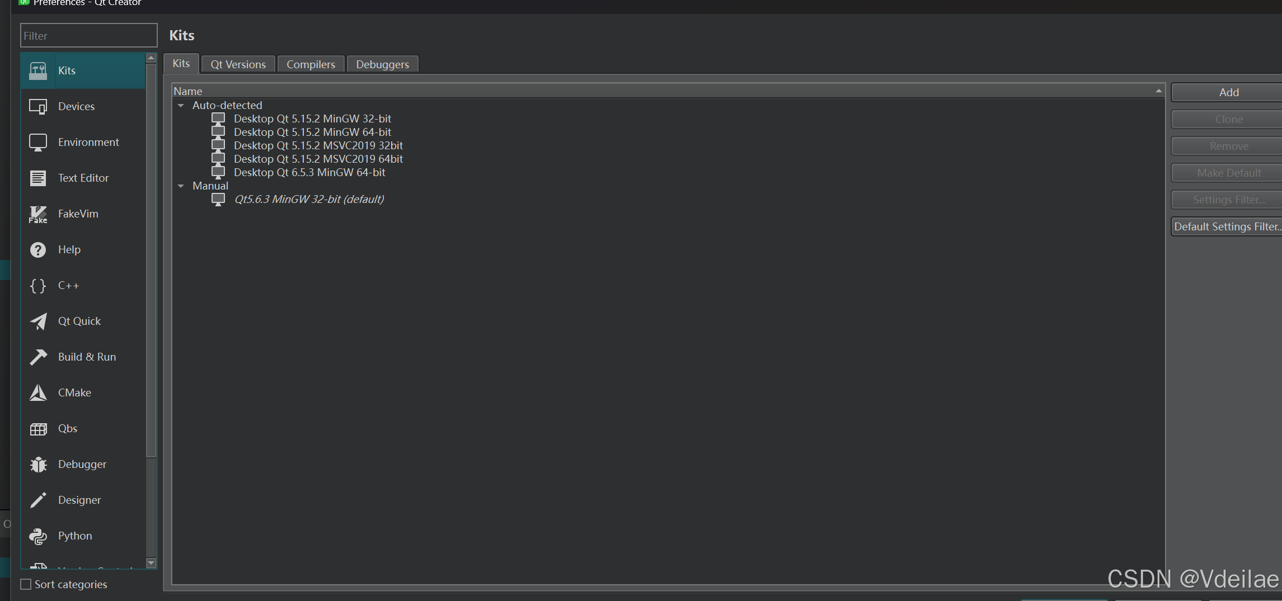1282x601 pixels.
Task: Click the Add kit button
Action: (x=1228, y=92)
